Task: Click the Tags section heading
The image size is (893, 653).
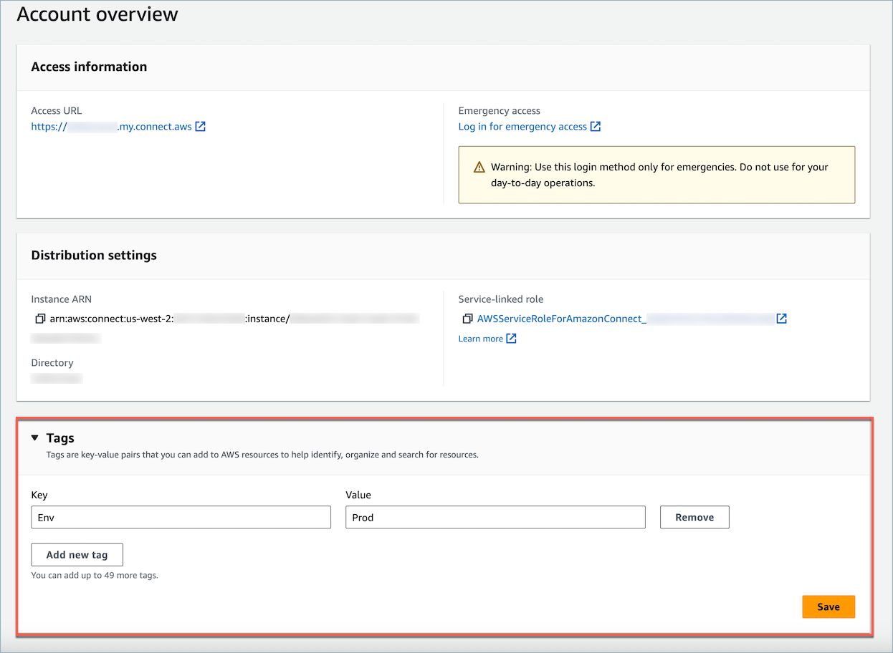Action: [60, 438]
